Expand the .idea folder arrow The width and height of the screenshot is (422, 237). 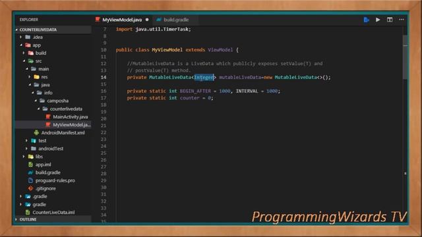(x=20, y=37)
